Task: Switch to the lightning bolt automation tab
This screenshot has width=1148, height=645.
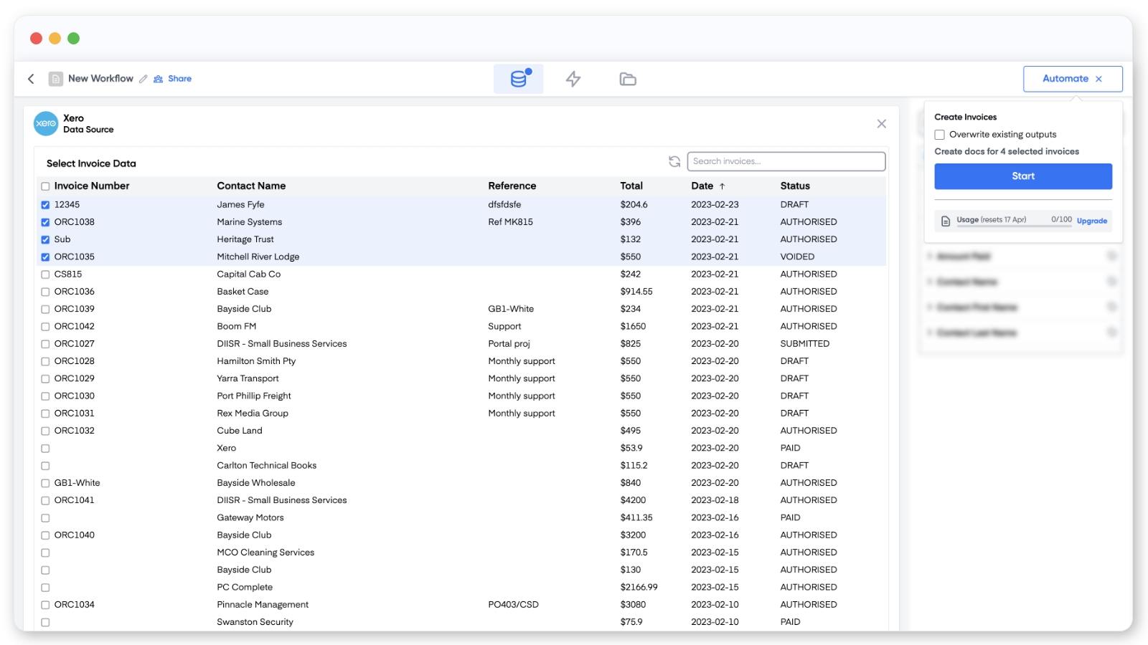Action: point(573,79)
